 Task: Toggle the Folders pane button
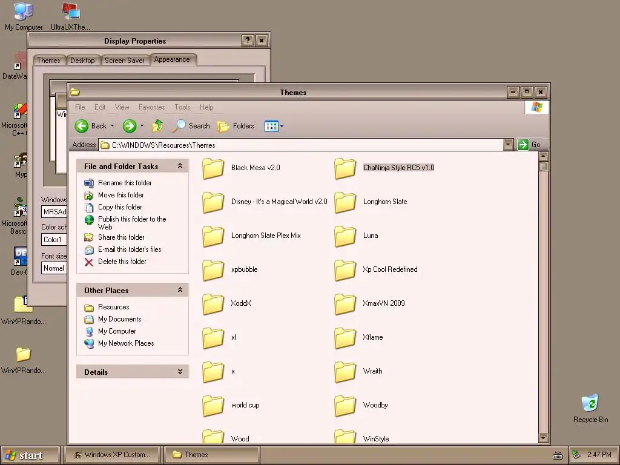[236, 126]
